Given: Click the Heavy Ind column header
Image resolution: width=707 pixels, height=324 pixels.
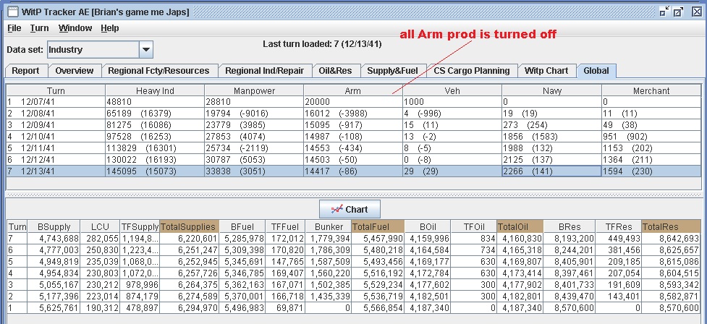Looking at the screenshot, I should (x=155, y=90).
